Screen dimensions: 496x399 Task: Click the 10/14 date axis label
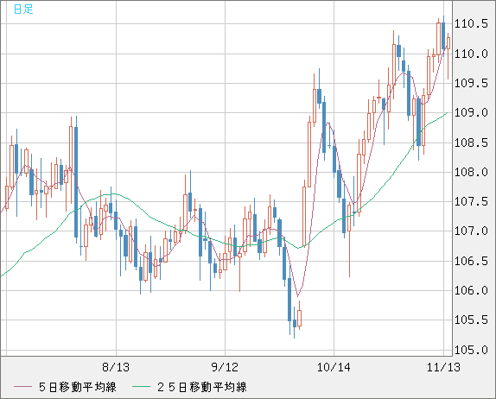point(334,367)
